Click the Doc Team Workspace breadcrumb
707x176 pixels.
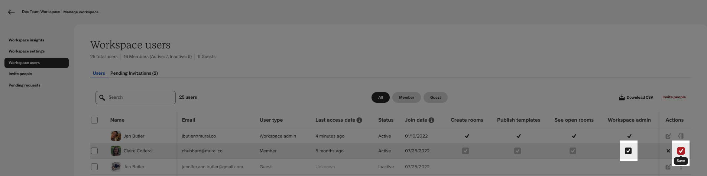(x=41, y=12)
